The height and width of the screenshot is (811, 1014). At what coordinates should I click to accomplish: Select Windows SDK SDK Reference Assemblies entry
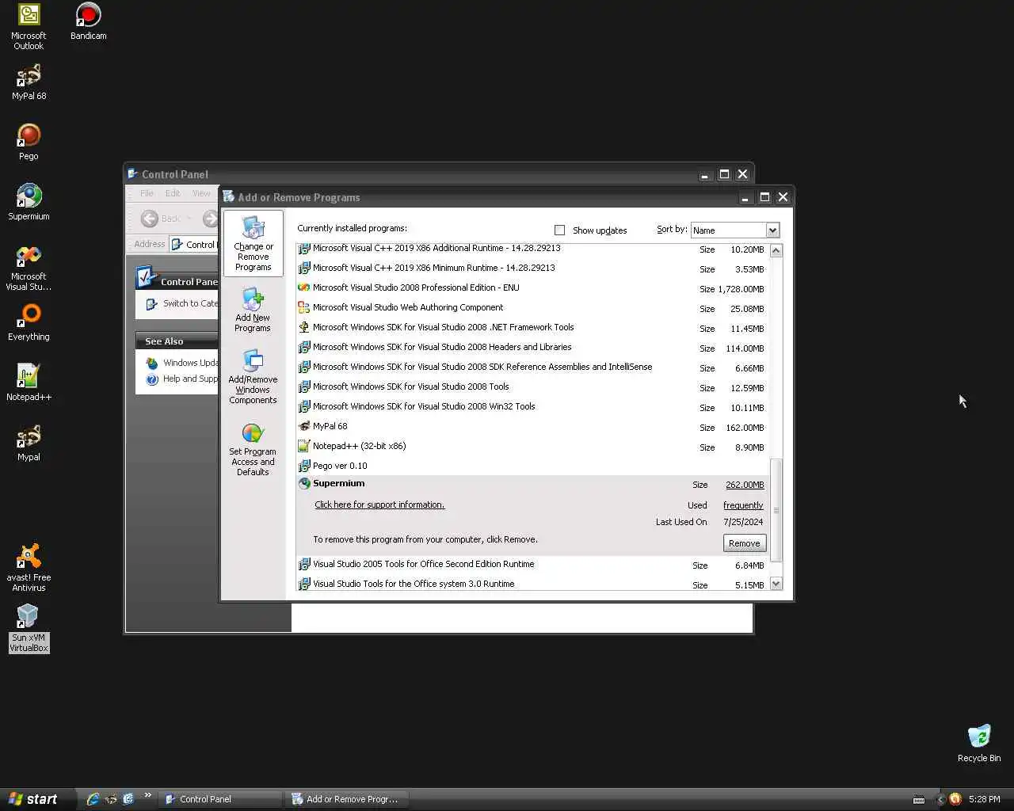tap(531, 367)
